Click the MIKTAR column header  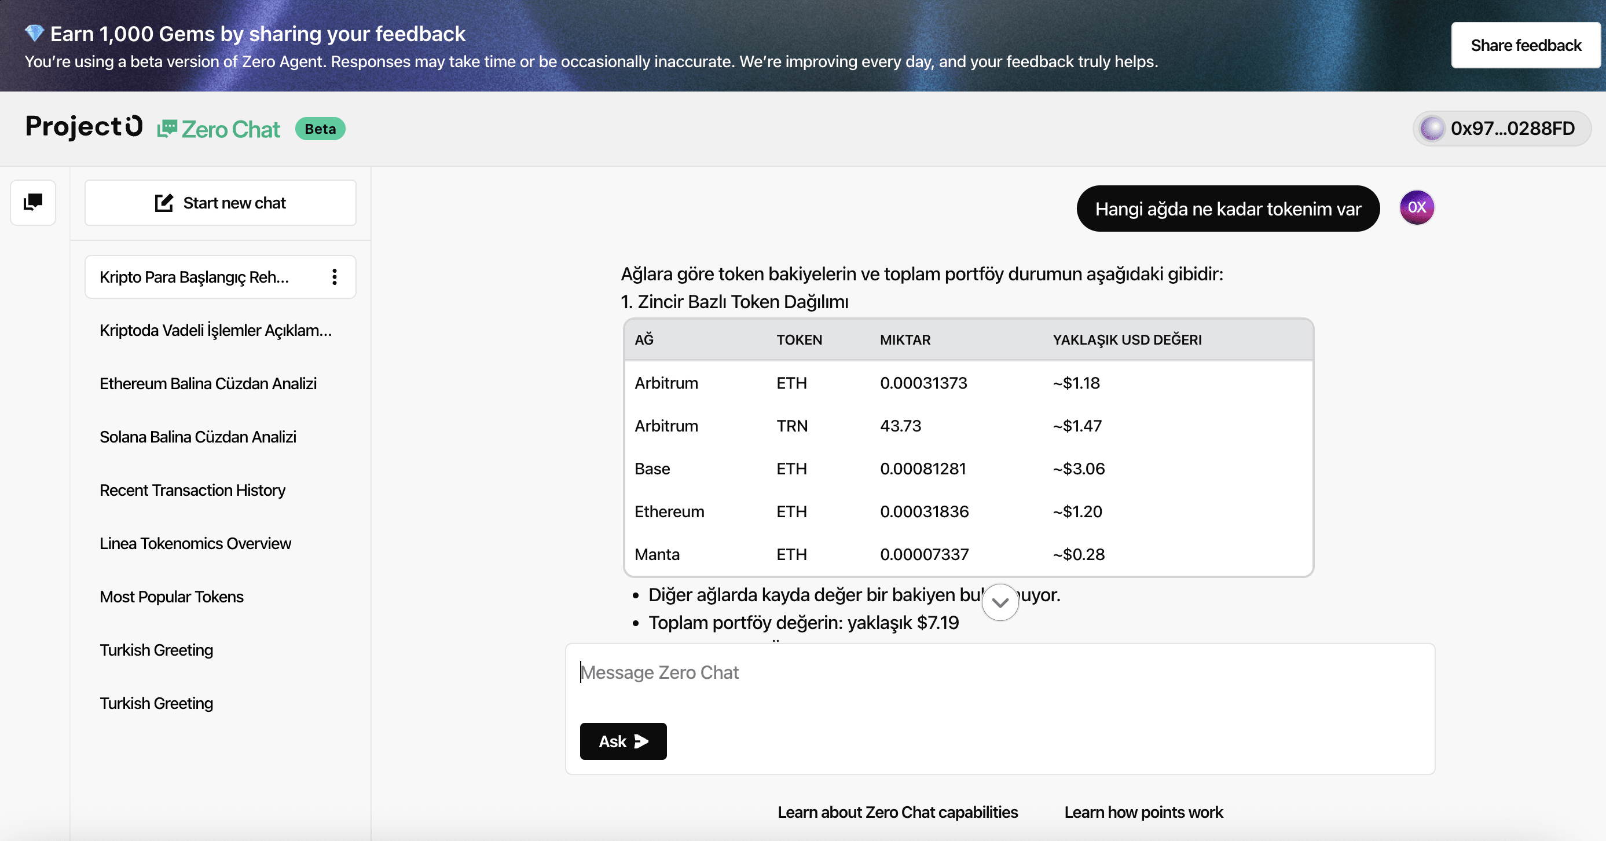click(x=905, y=339)
